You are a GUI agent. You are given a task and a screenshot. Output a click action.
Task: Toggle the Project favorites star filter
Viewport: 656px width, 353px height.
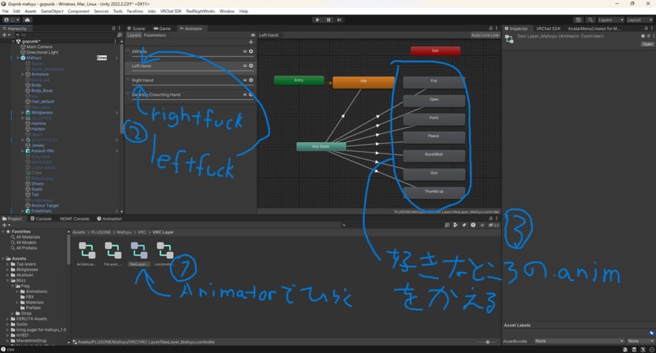pyautogui.click(x=482, y=225)
